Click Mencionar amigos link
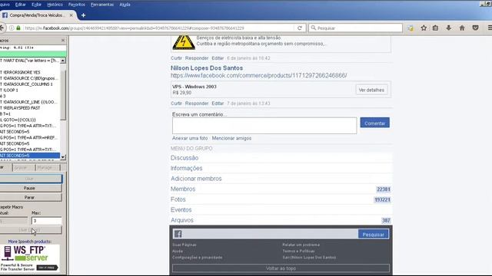Viewport: 492px width, 276px height. tap(231, 138)
